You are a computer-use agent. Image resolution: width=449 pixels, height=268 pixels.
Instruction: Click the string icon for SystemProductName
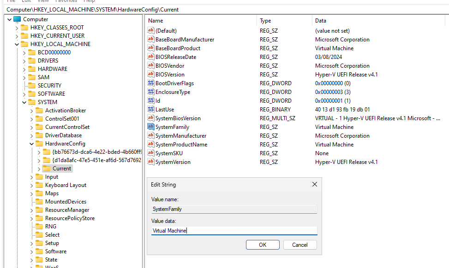tap(150, 144)
